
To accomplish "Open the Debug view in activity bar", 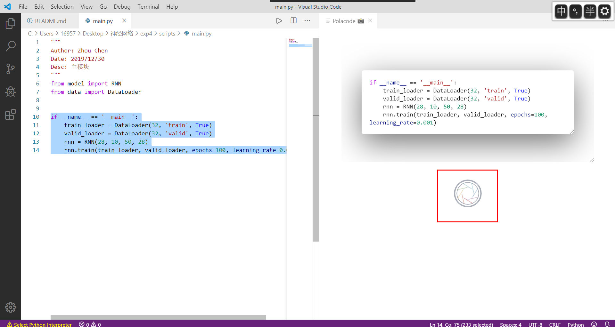I will (11, 92).
